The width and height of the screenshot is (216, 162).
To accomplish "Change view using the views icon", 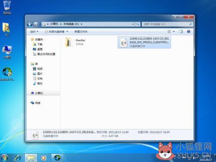I will click(x=169, y=32).
